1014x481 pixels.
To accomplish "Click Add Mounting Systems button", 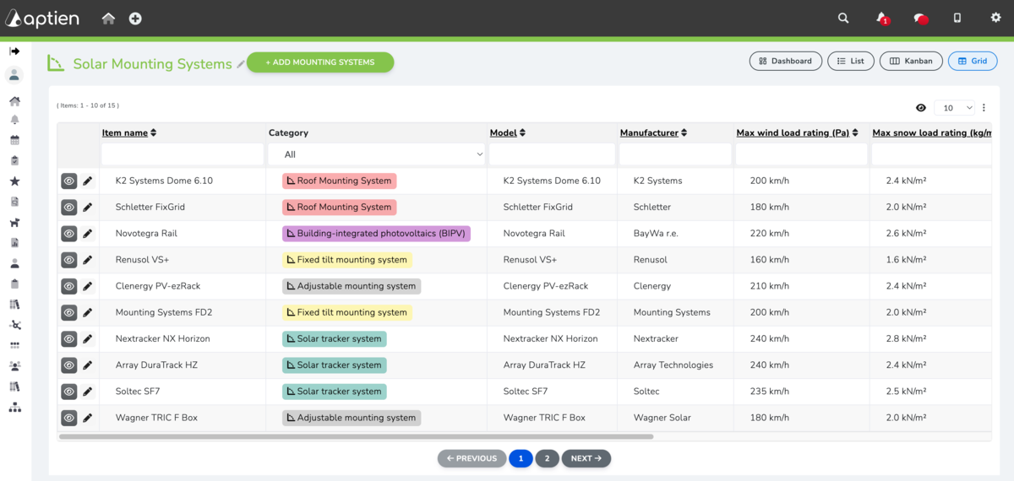I will (320, 62).
